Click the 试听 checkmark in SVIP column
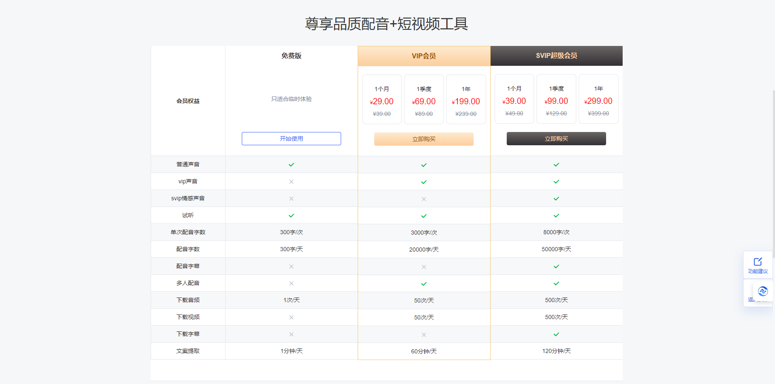775x384 pixels. tap(556, 215)
